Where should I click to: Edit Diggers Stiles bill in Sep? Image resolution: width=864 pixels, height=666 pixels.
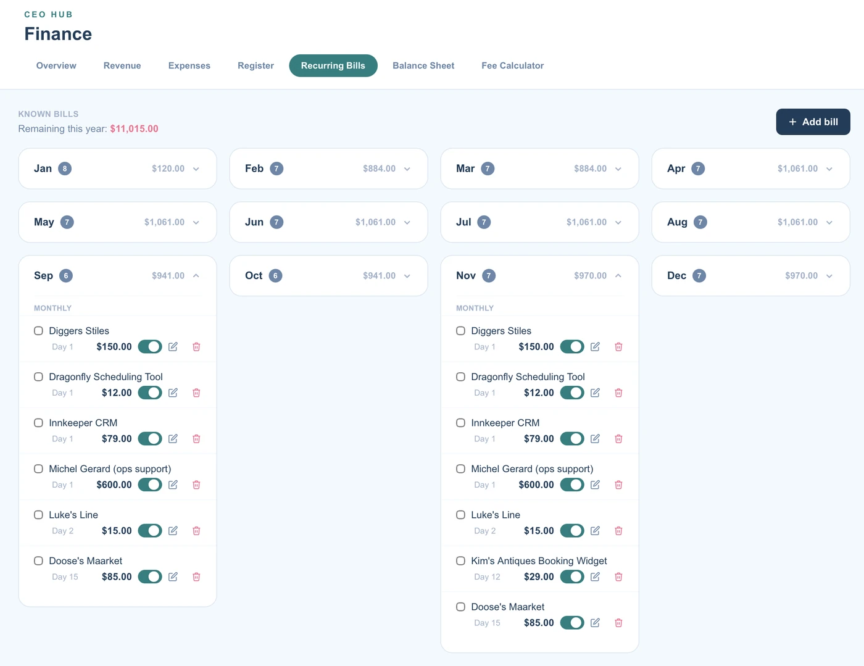coord(173,347)
